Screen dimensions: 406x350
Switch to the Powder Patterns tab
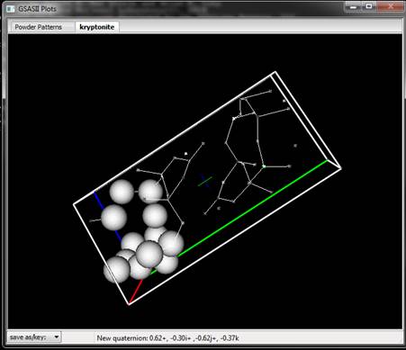click(39, 27)
